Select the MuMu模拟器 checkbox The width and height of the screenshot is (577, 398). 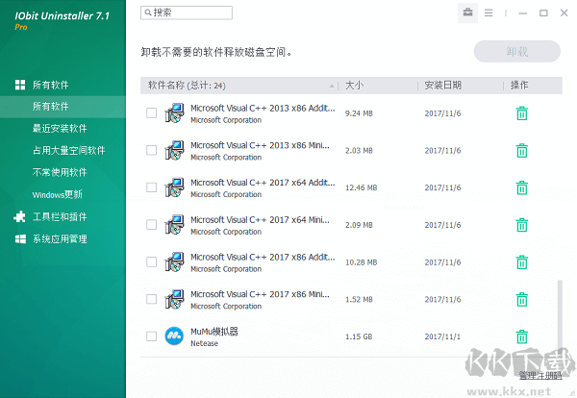[x=151, y=336]
